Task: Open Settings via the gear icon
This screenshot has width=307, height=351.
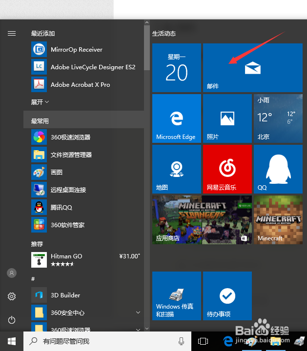Action: (x=12, y=296)
